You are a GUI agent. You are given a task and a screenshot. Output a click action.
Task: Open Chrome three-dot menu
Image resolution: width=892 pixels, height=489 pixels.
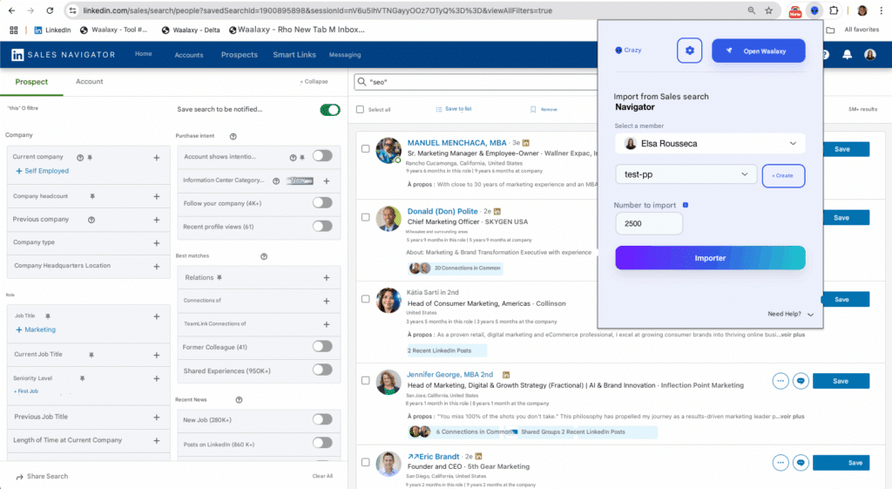click(882, 10)
